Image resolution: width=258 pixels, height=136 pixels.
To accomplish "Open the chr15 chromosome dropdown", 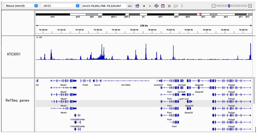I will point(60,6).
